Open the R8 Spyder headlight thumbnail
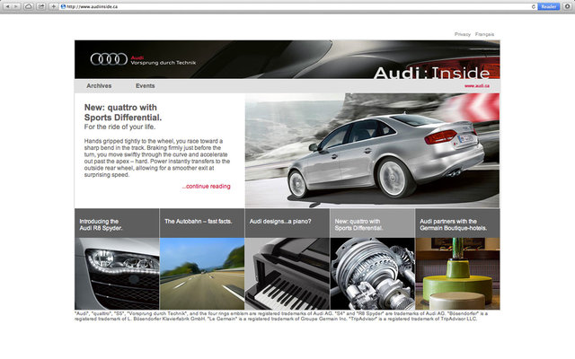The height and width of the screenshot is (359, 575). click(117, 274)
